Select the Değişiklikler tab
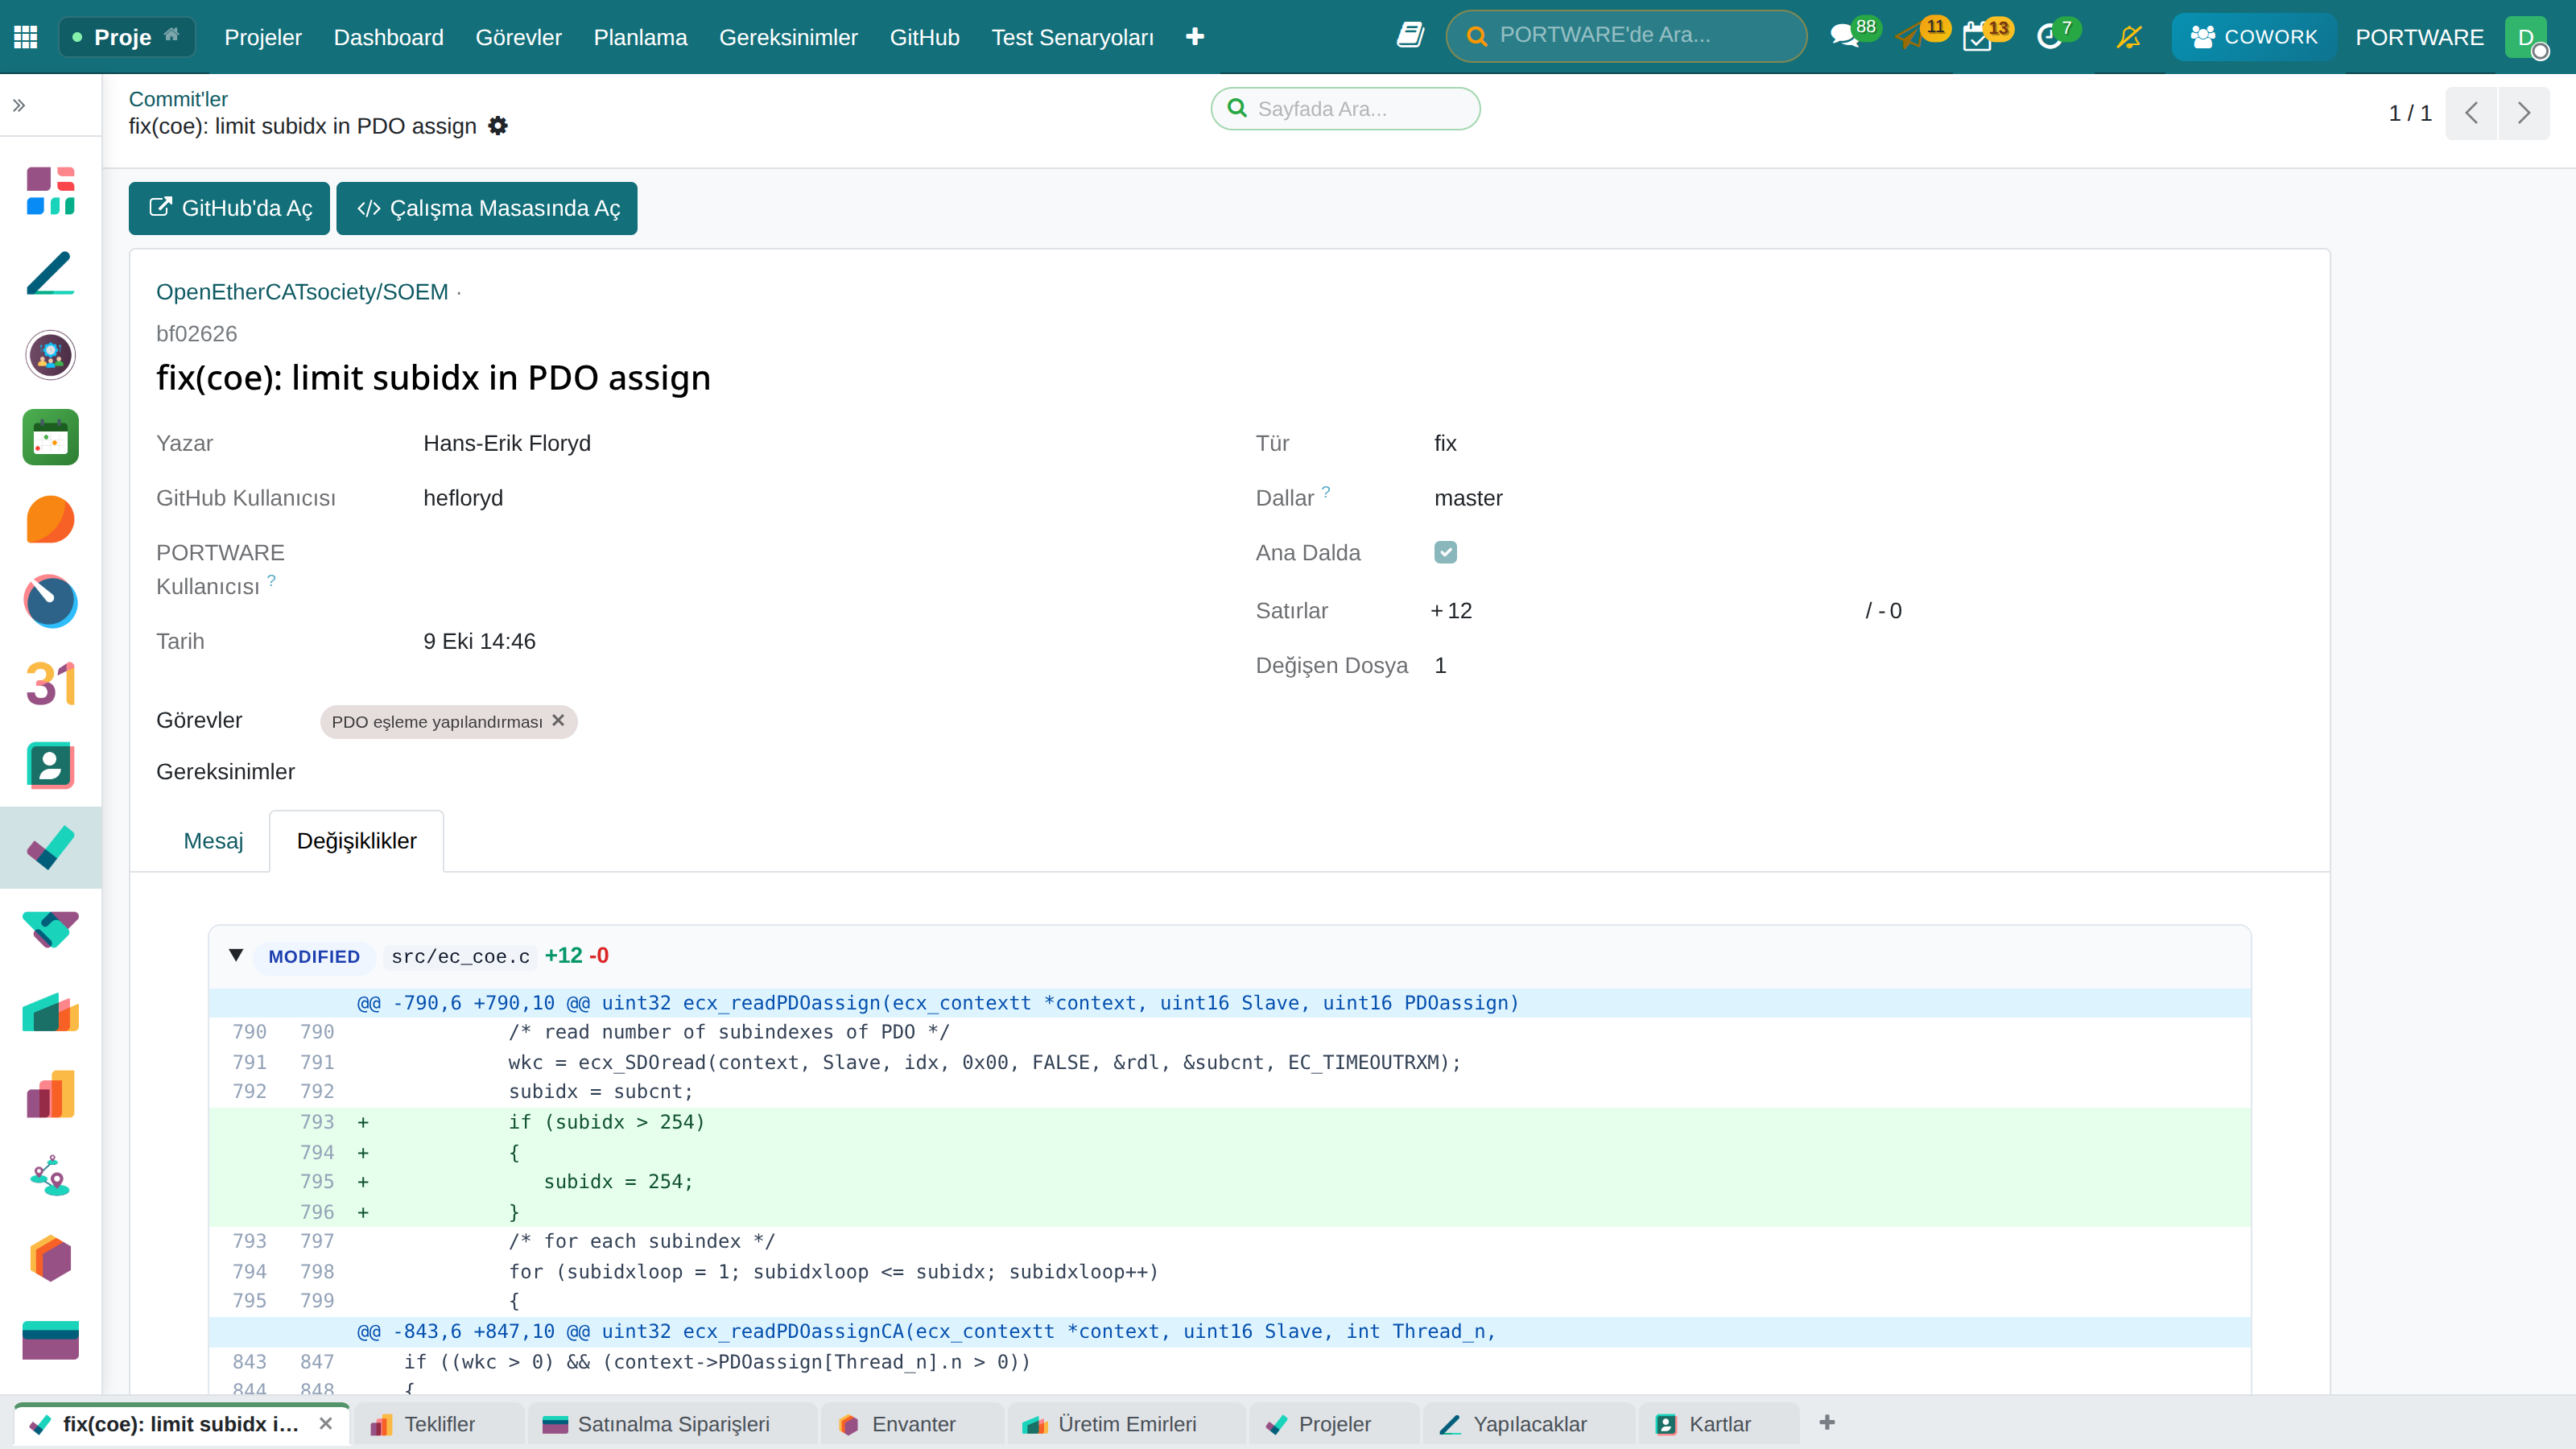Image resolution: width=2576 pixels, height=1449 pixels. pos(357,841)
